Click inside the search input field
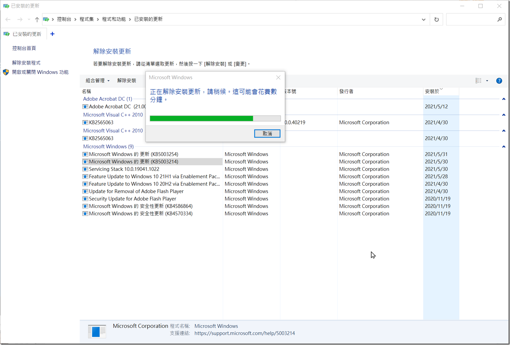 pyautogui.click(x=471, y=19)
